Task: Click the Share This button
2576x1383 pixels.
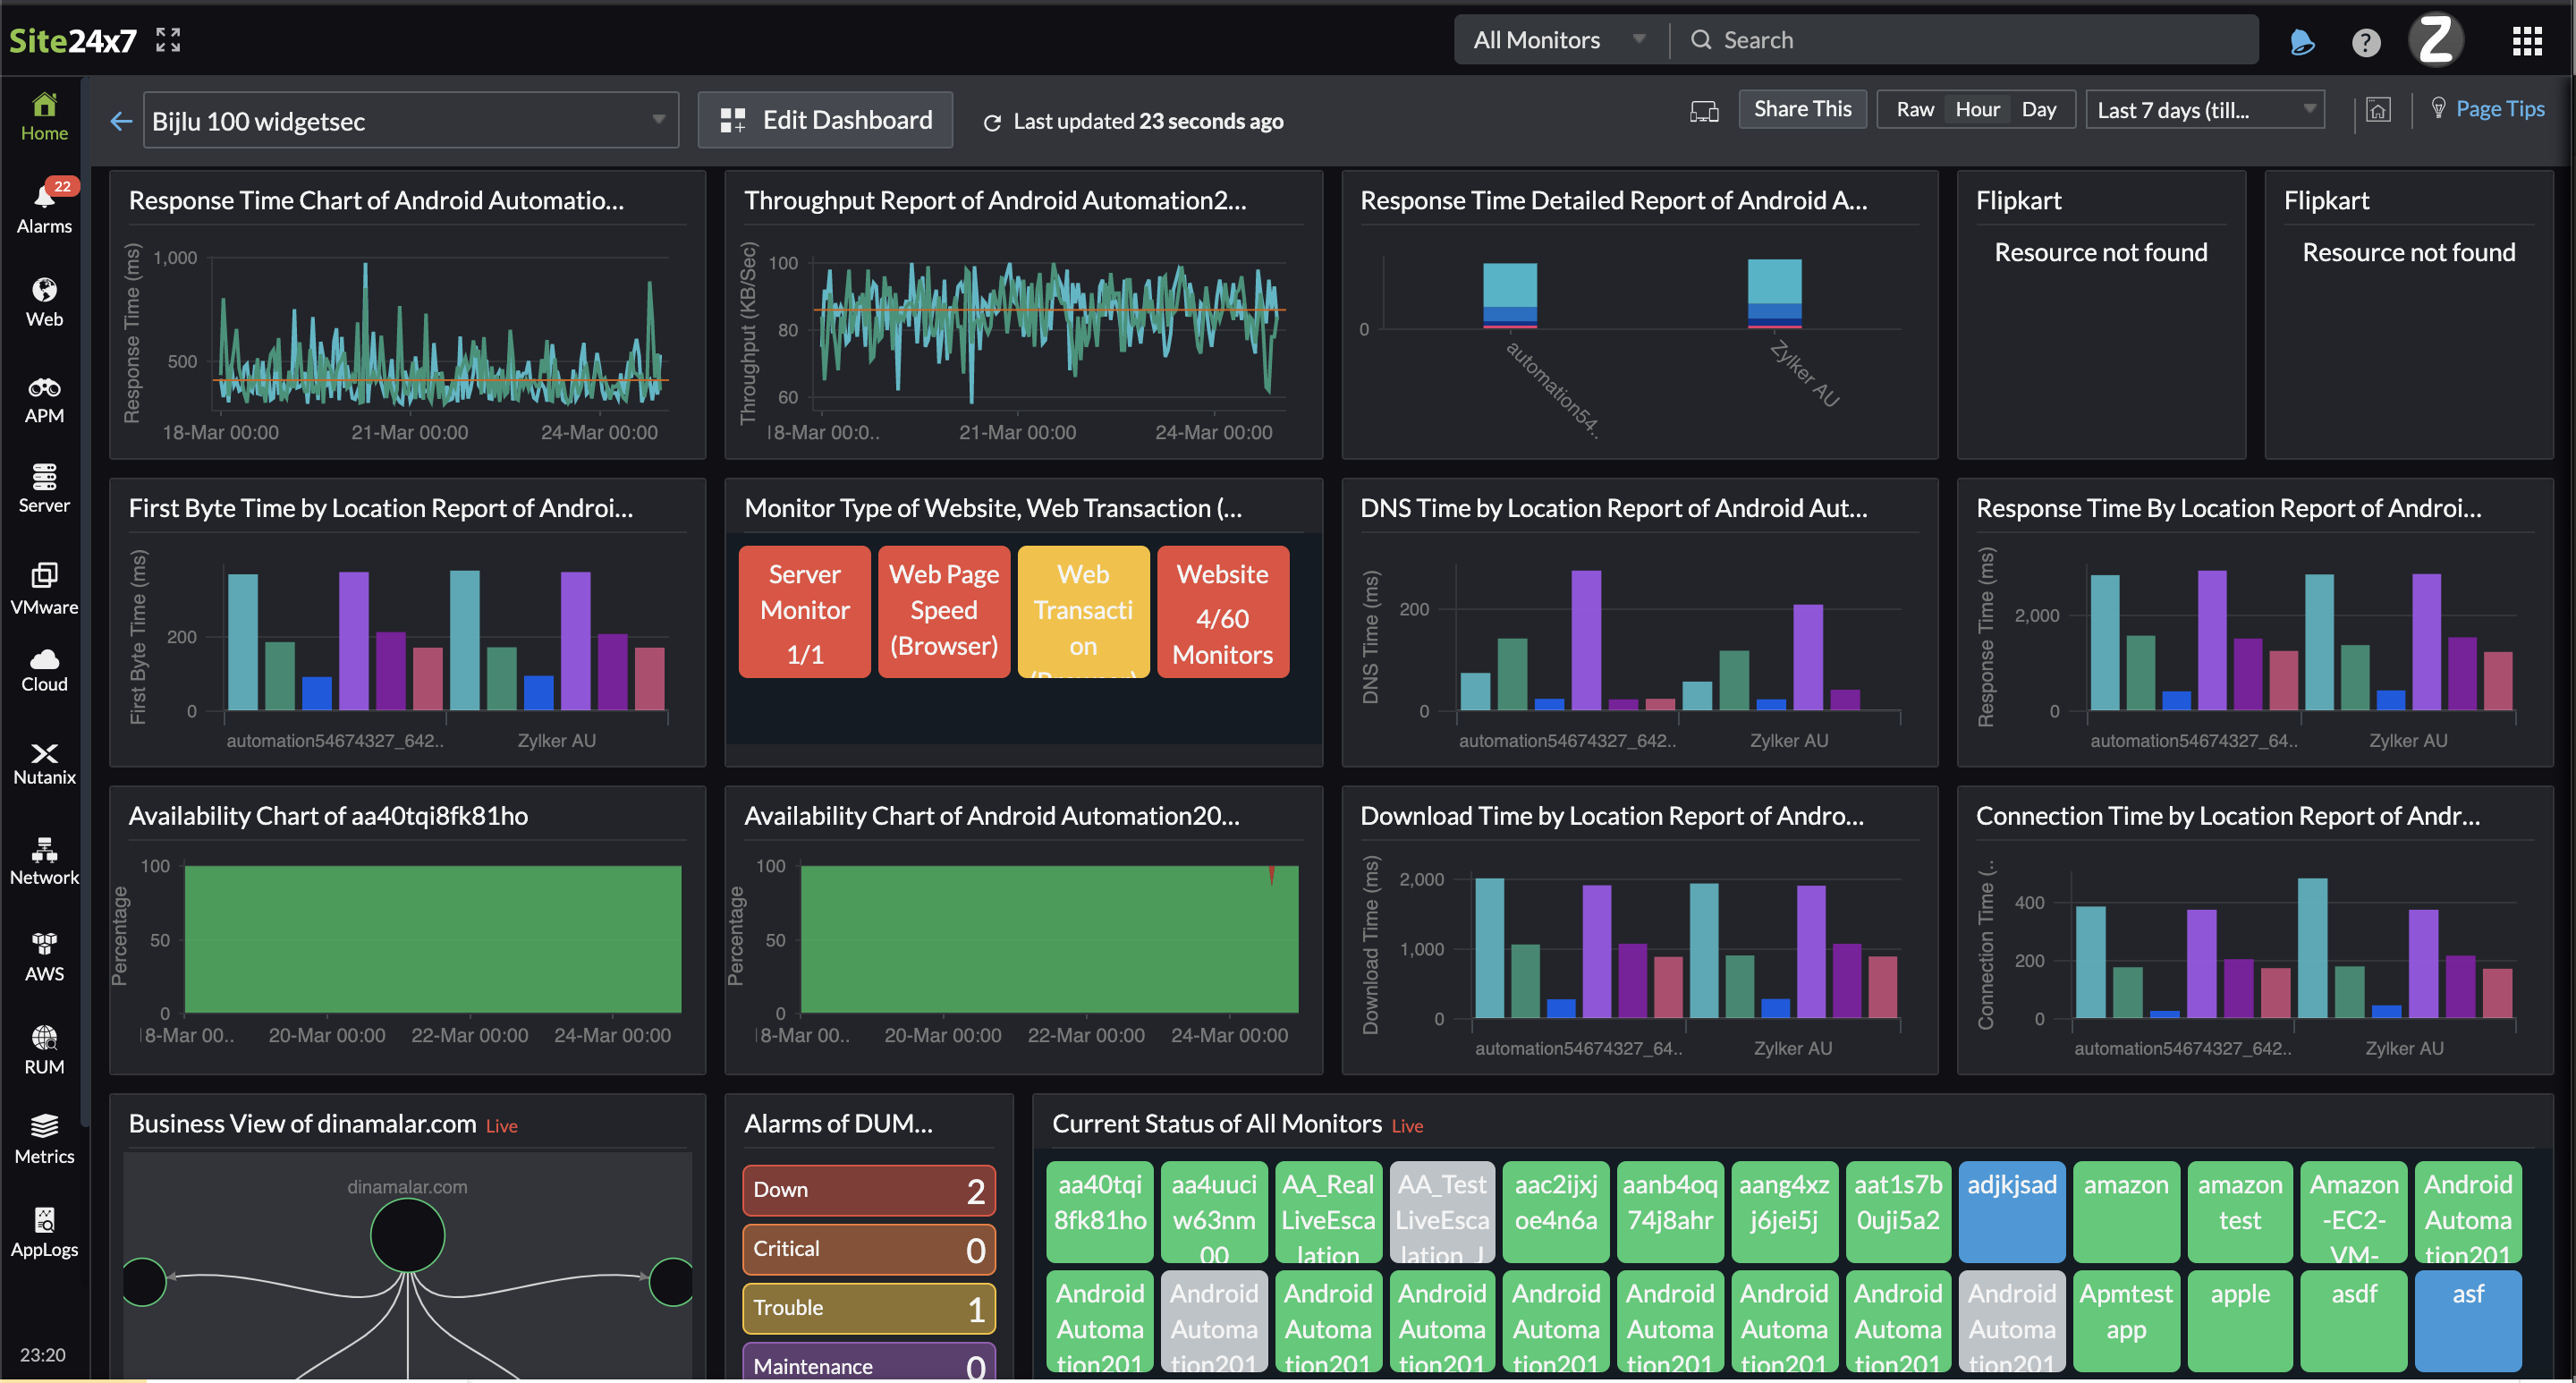Action: pyautogui.click(x=1801, y=109)
